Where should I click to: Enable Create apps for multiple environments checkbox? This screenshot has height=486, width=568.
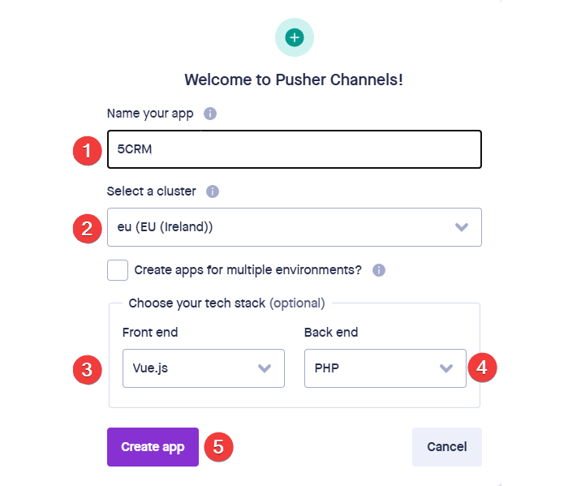coord(118,270)
